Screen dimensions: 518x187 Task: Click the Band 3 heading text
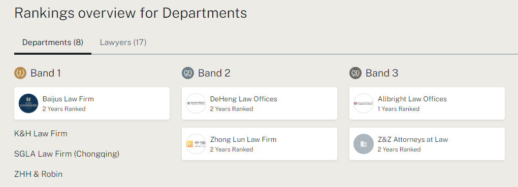382,73
